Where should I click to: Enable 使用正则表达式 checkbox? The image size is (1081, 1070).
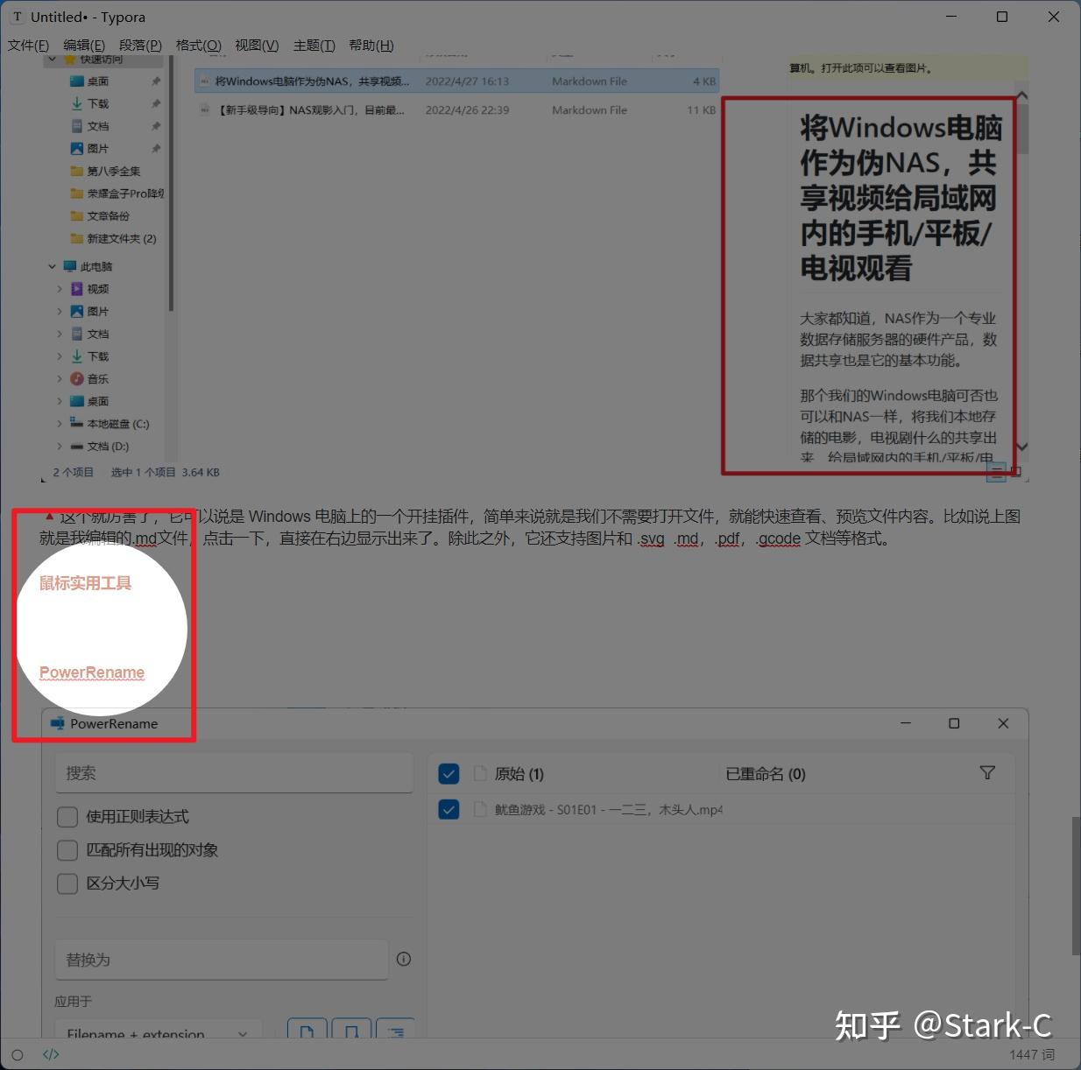67,817
